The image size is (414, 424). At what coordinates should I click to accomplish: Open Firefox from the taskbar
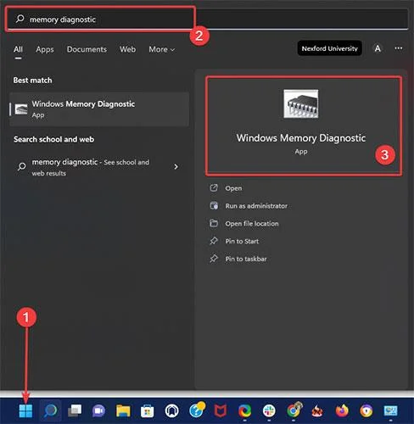(x=342, y=410)
